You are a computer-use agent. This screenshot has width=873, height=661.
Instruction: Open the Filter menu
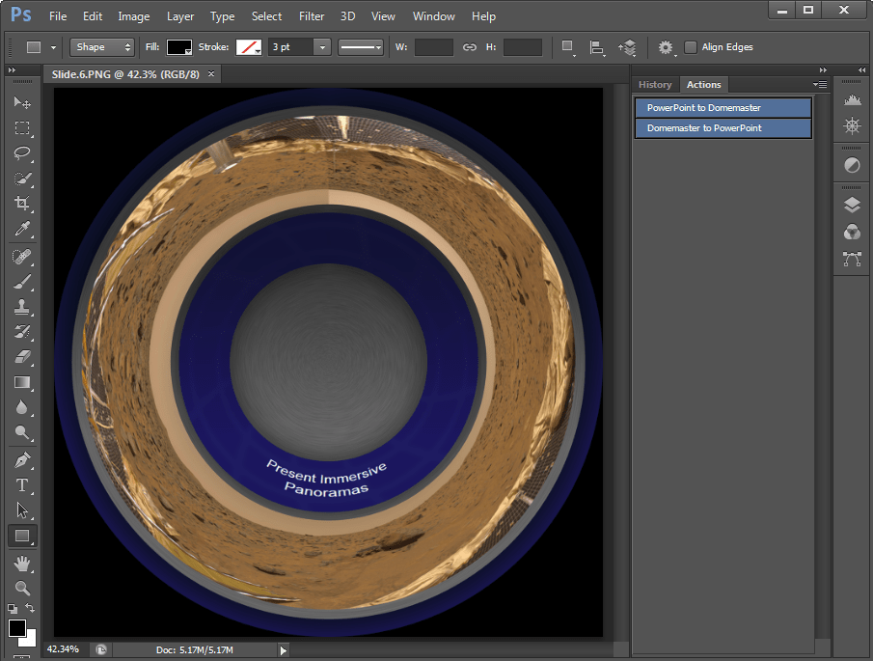(x=312, y=16)
